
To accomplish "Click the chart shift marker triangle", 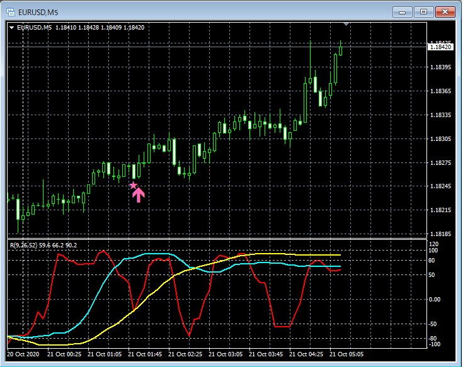I will pos(346,24).
